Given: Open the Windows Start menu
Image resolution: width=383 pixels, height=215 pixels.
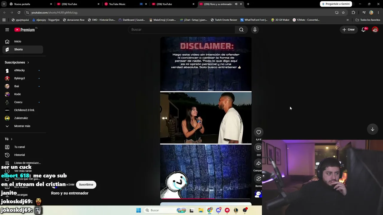Looking at the screenshot, I should tap(139, 210).
